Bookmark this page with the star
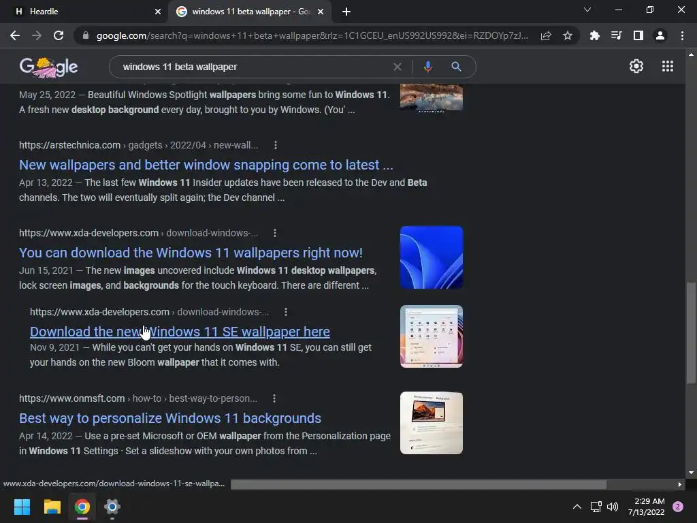The width and height of the screenshot is (697, 523). click(x=568, y=35)
